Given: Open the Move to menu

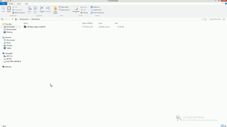Looking at the screenshot, I should [29, 10].
